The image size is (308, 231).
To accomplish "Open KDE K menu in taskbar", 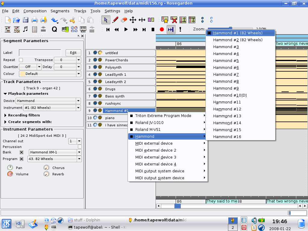I will coord(7,224).
